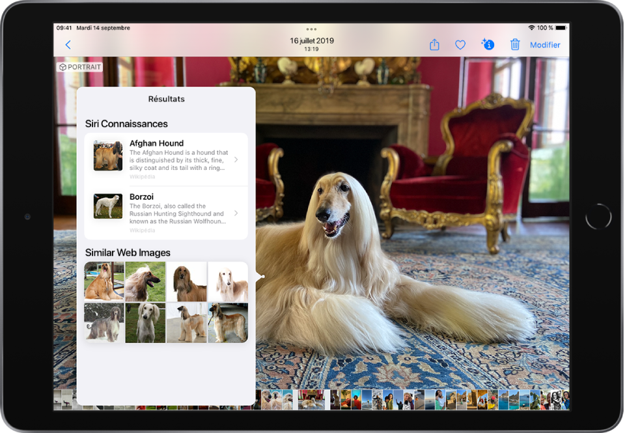
Task: Open the Afghan Hound result thumbnail image
Action: (107, 156)
